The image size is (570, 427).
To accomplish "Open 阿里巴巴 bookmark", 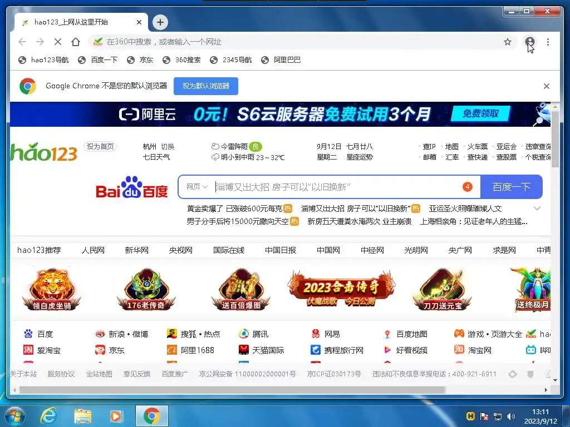I will click(281, 60).
